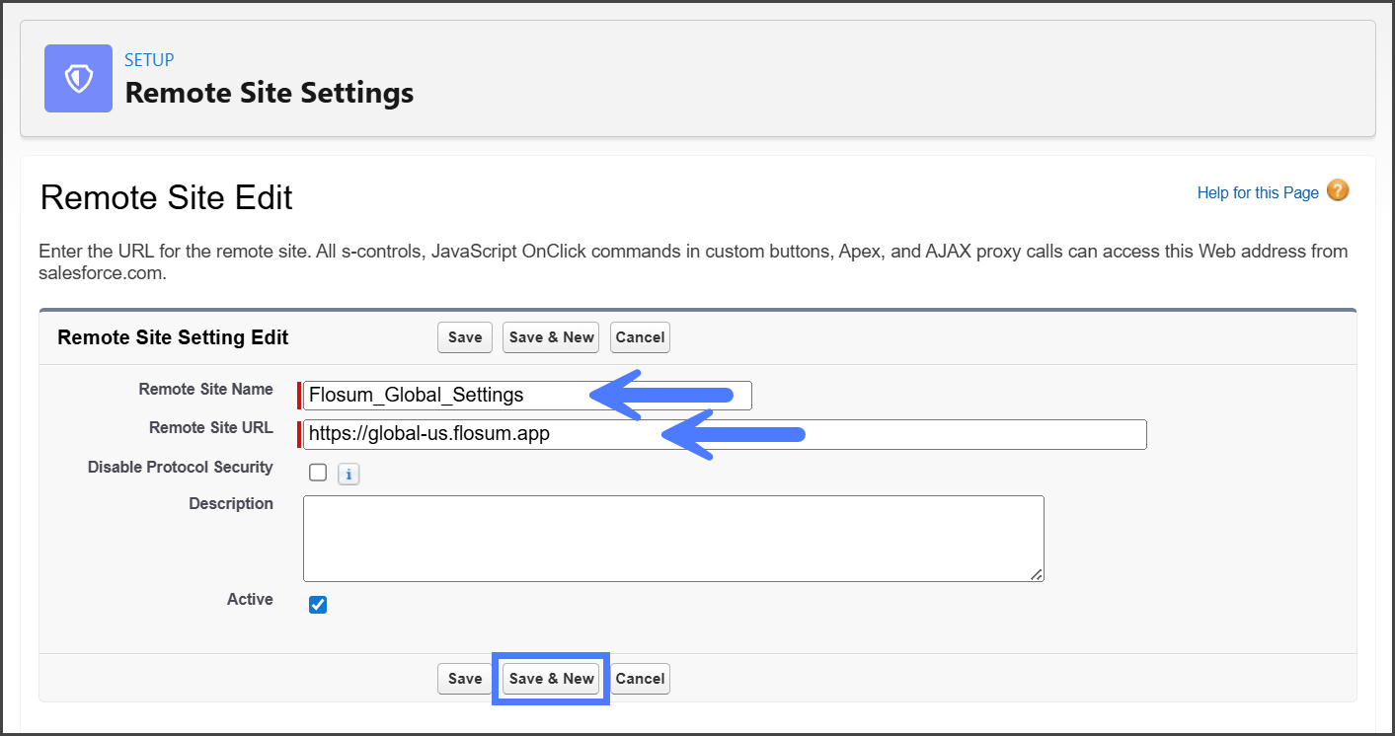Click the Setup shield icon in header
The height and width of the screenshot is (736, 1395).
78,79
